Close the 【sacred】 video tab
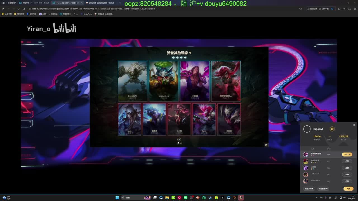Viewport: 358px width, 201px height. tap(82, 3)
